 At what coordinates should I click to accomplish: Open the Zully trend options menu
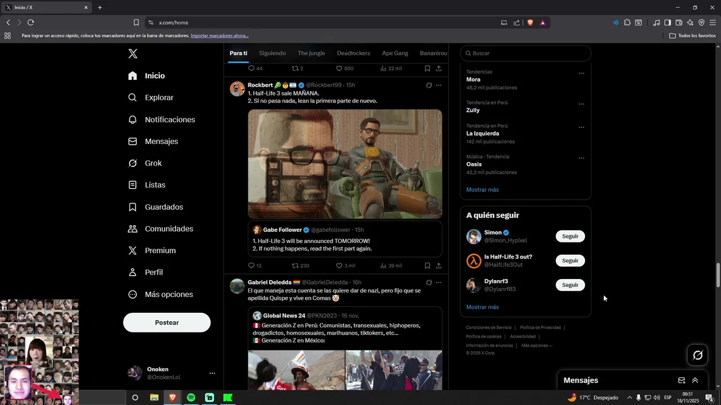point(581,104)
